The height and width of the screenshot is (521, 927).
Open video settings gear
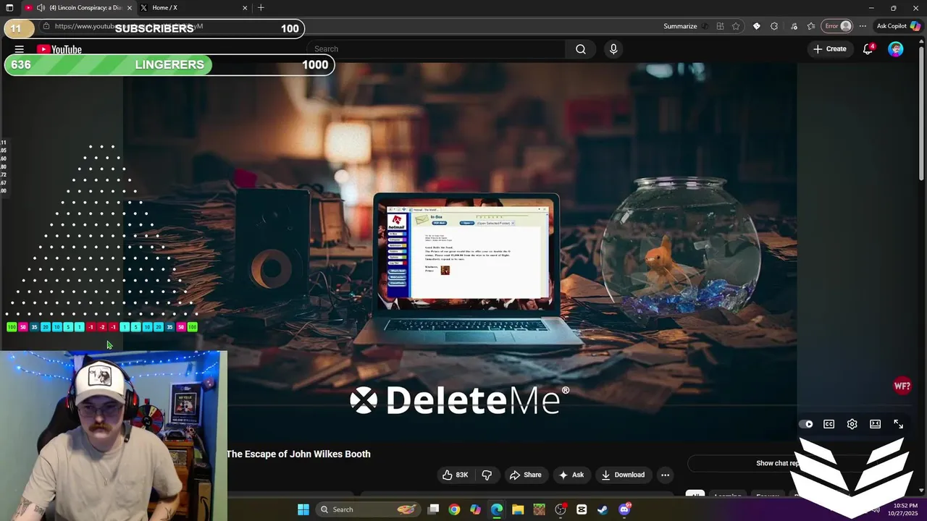tap(852, 424)
